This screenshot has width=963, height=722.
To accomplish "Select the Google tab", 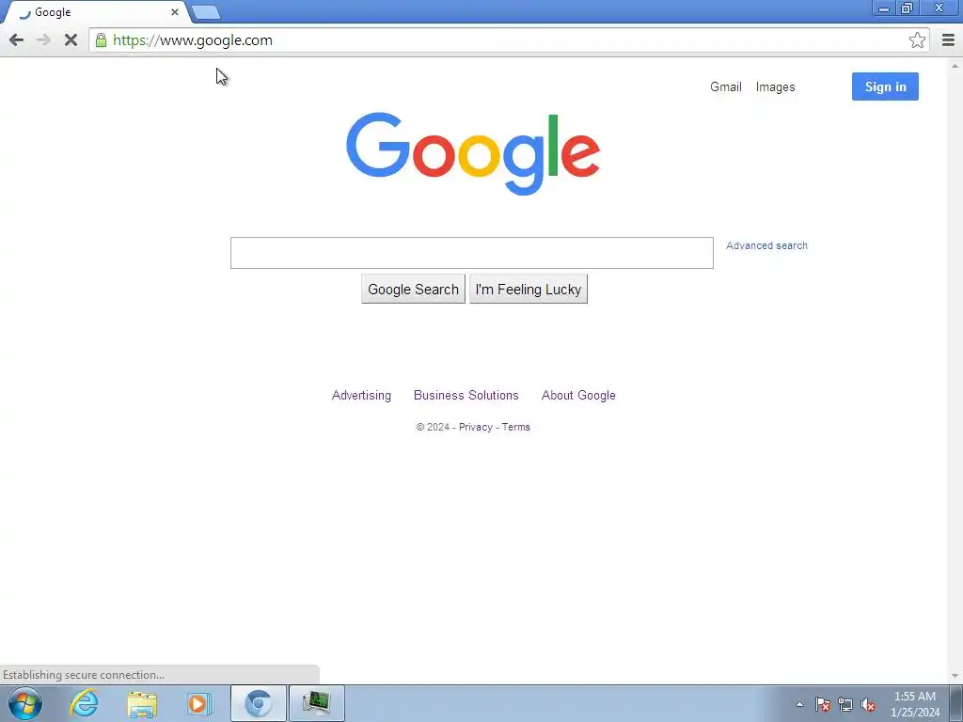I will (95, 12).
